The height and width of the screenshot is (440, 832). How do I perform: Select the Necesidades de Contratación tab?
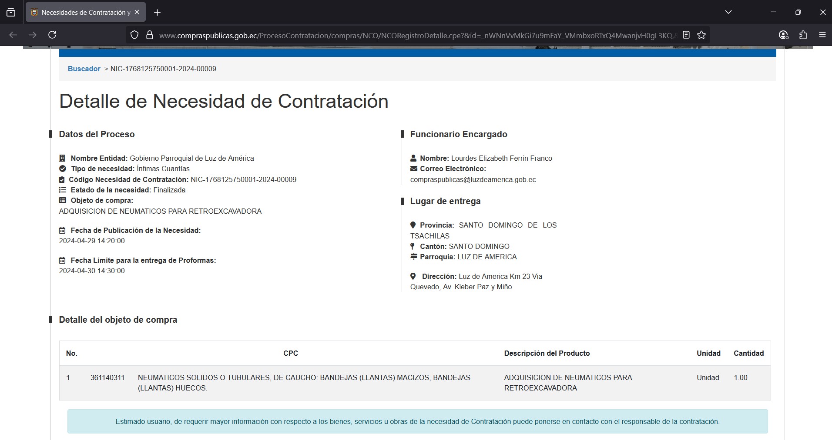point(85,12)
